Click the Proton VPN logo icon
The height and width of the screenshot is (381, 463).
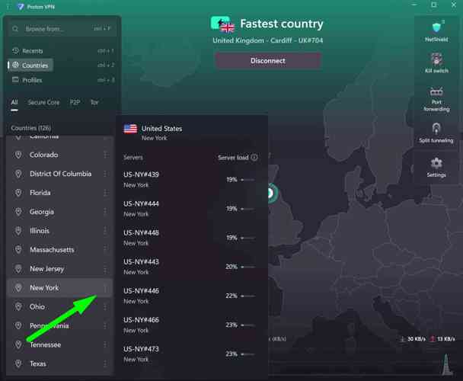(20, 7)
